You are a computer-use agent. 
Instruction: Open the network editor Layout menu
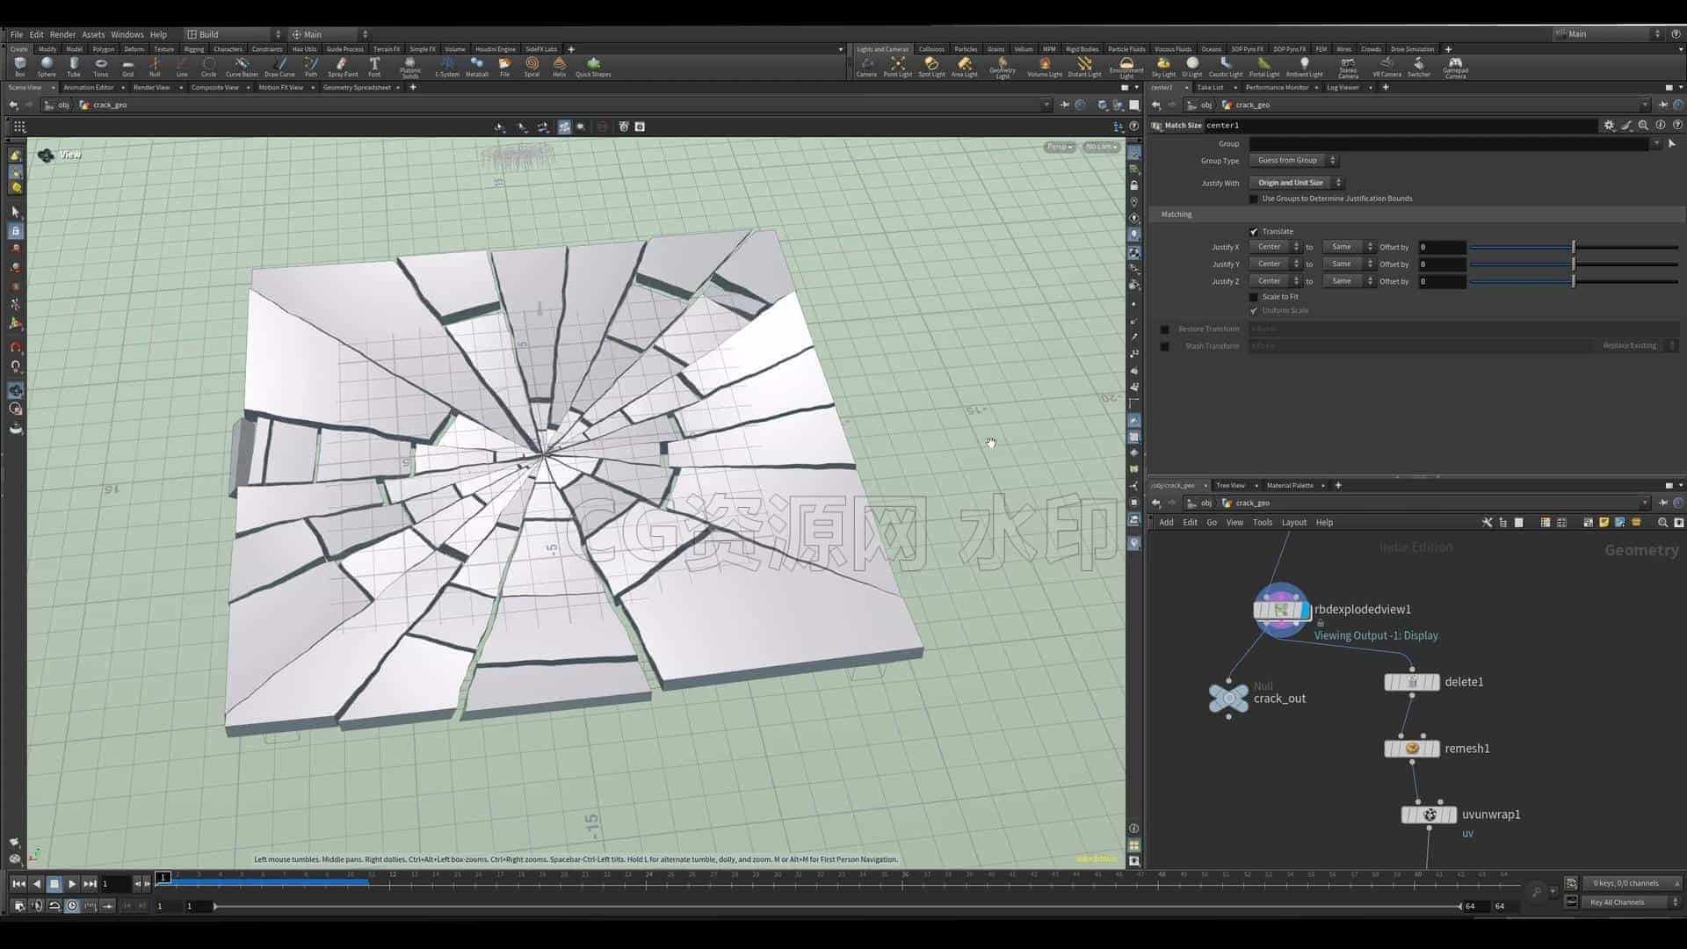[x=1293, y=523]
